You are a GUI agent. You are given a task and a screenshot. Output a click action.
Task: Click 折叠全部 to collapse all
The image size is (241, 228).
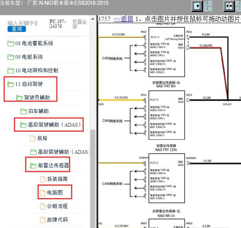(80, 24)
